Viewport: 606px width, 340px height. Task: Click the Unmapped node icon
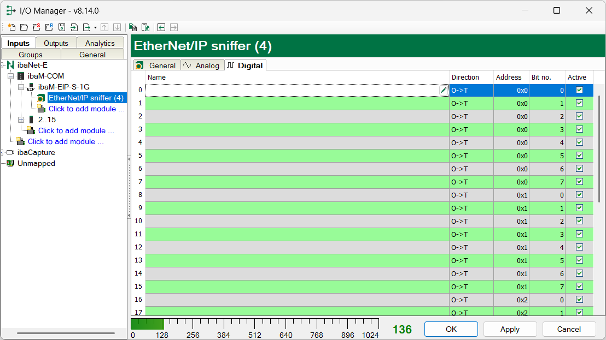click(x=10, y=163)
